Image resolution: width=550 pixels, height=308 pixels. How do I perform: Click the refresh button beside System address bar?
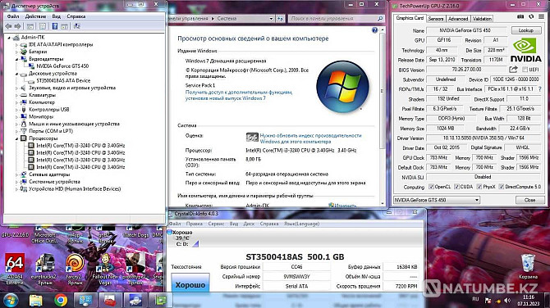click(x=280, y=19)
